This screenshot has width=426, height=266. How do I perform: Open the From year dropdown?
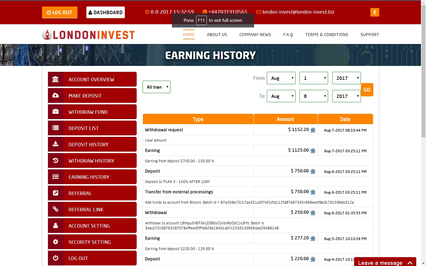coord(346,78)
